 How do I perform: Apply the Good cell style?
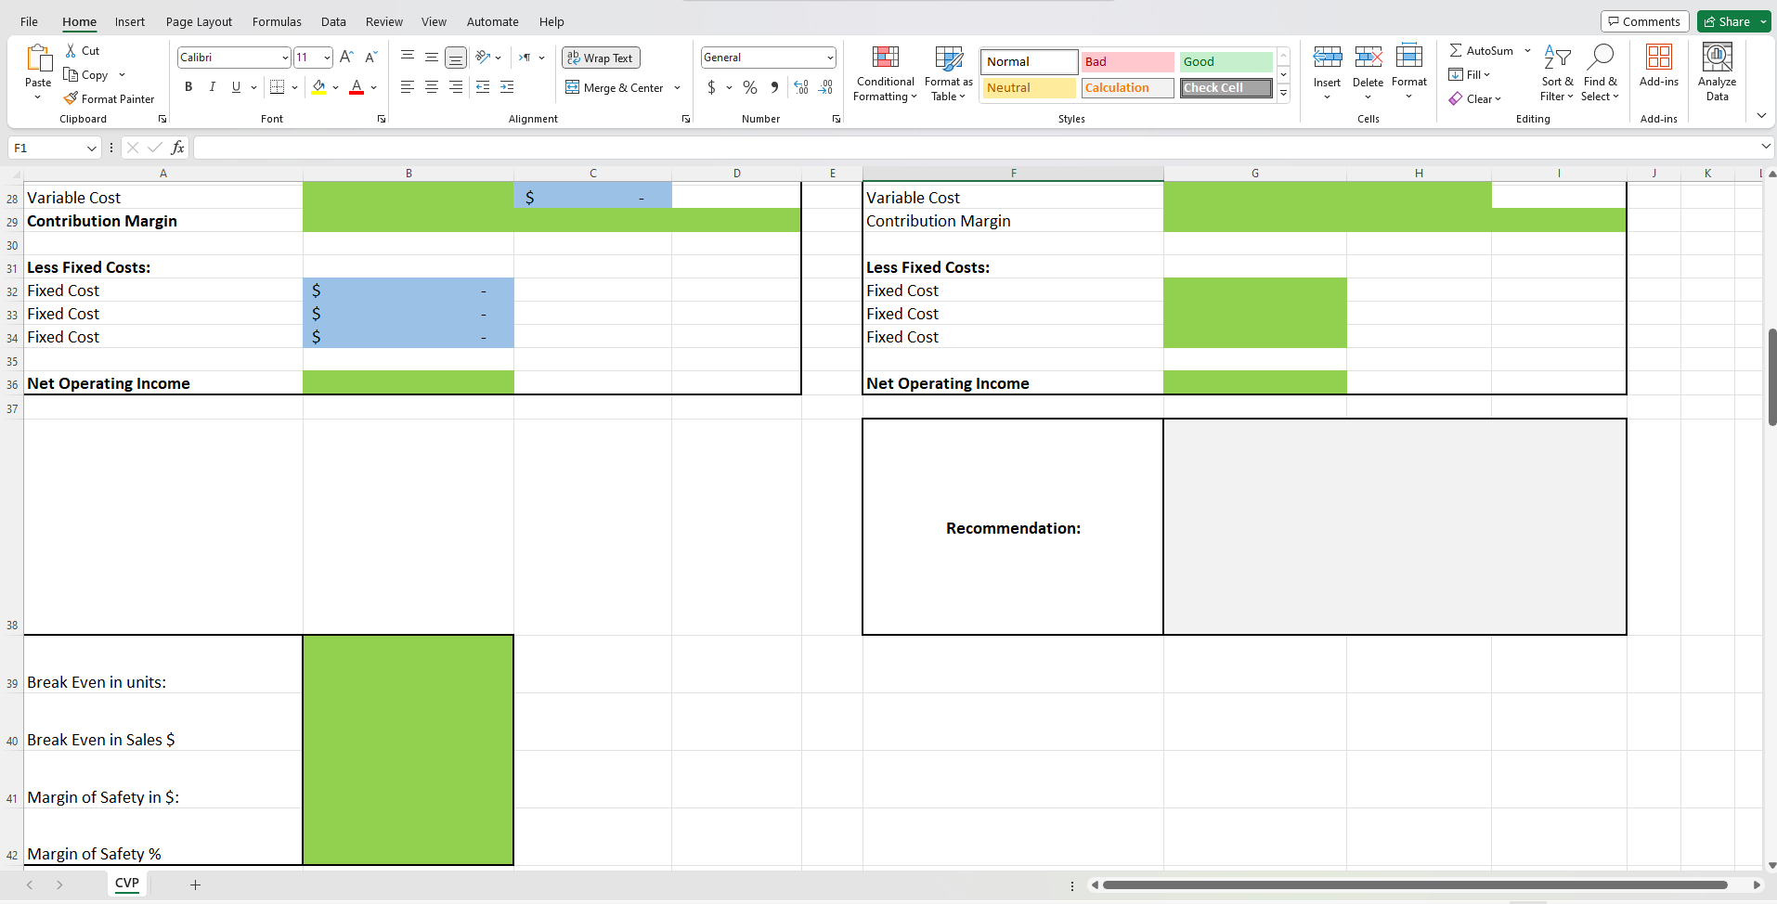click(x=1226, y=61)
